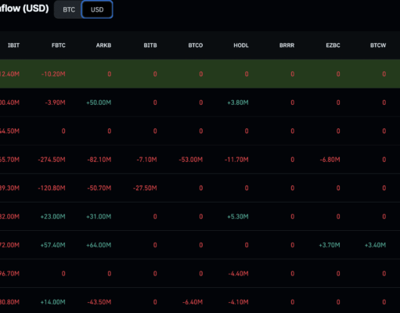Click the -10.20M FBTC cell in highlighted row
The width and height of the screenshot is (400, 313).
(x=53, y=74)
